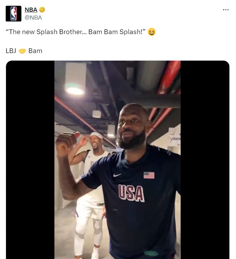Click the @NBA handle

click(x=33, y=18)
